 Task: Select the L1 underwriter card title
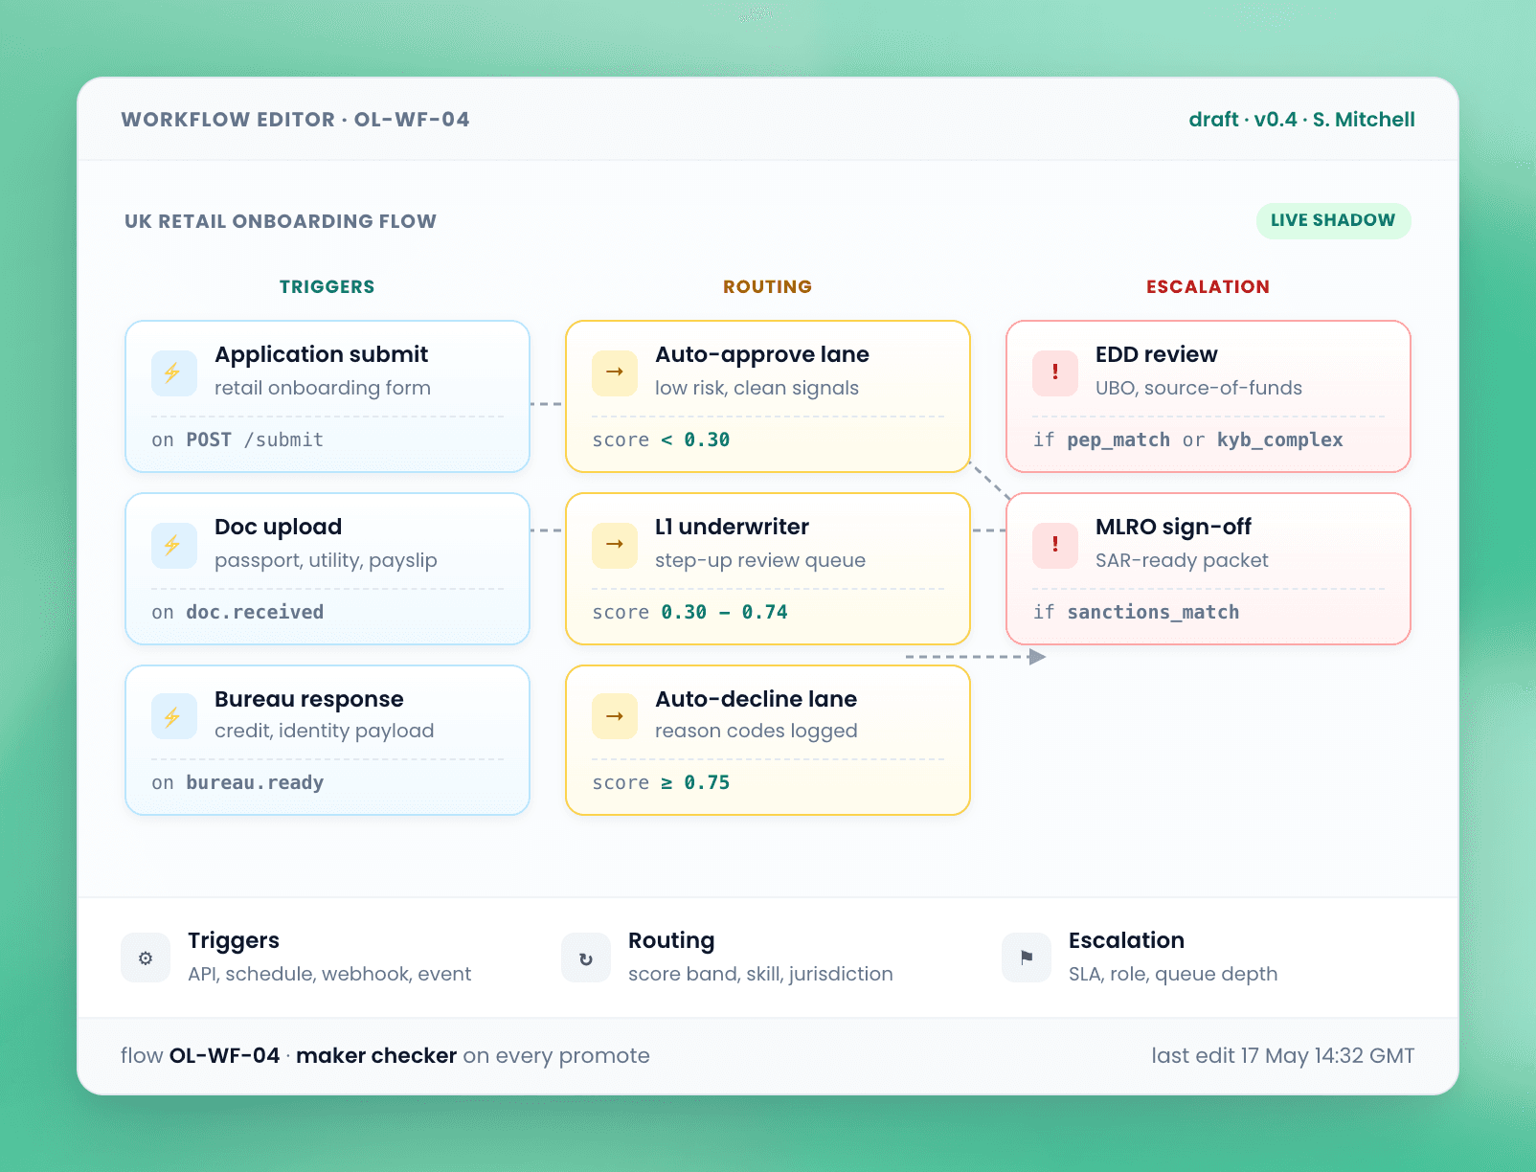(732, 527)
